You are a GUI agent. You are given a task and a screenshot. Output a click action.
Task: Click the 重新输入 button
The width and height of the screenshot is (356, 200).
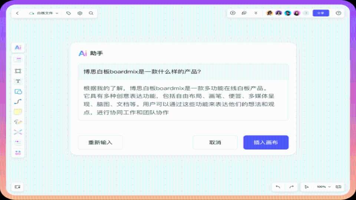click(x=100, y=142)
